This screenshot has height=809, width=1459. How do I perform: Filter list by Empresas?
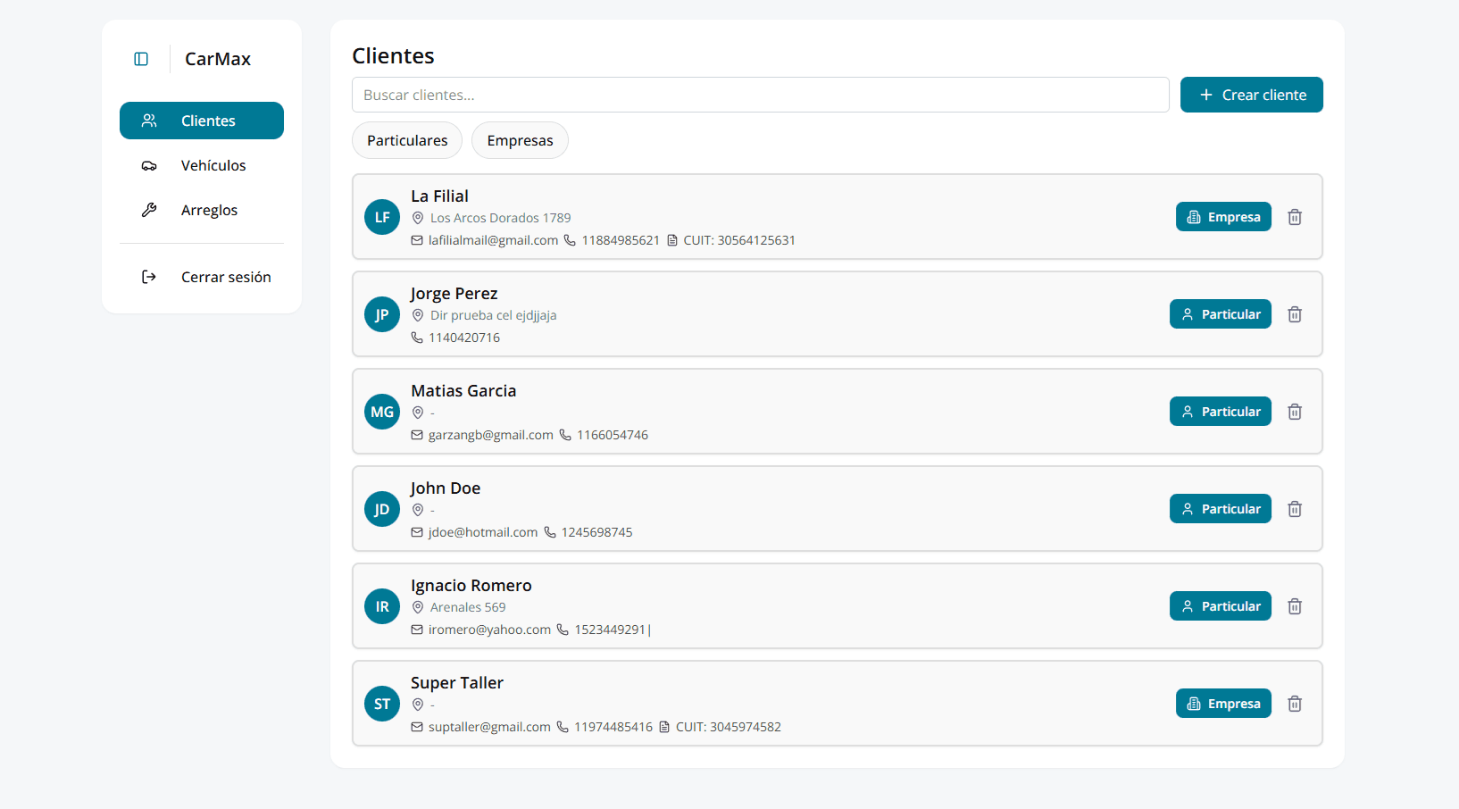point(520,140)
